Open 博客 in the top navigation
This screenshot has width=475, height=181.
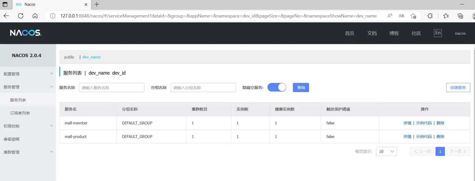click(394, 33)
